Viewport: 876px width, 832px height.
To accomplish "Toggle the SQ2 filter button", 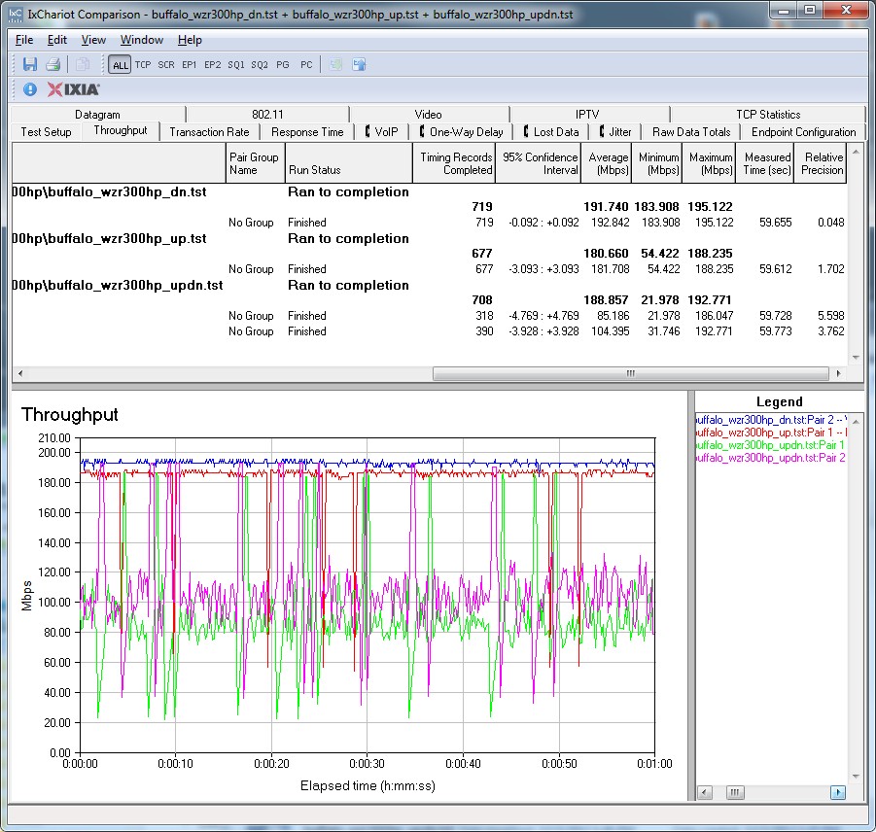I will tap(260, 65).
